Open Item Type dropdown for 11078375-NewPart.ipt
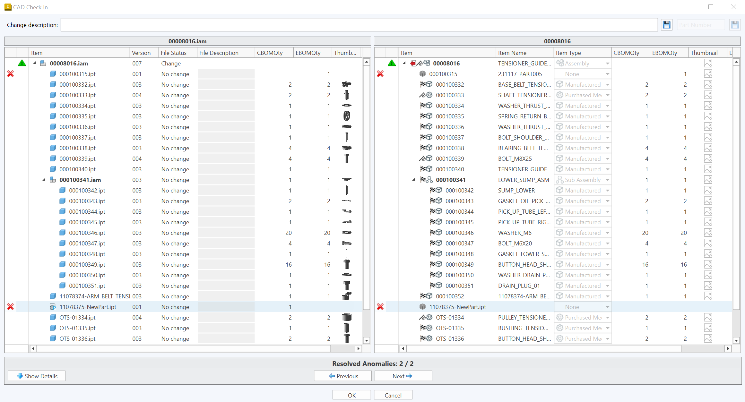745x402 pixels. click(x=607, y=307)
